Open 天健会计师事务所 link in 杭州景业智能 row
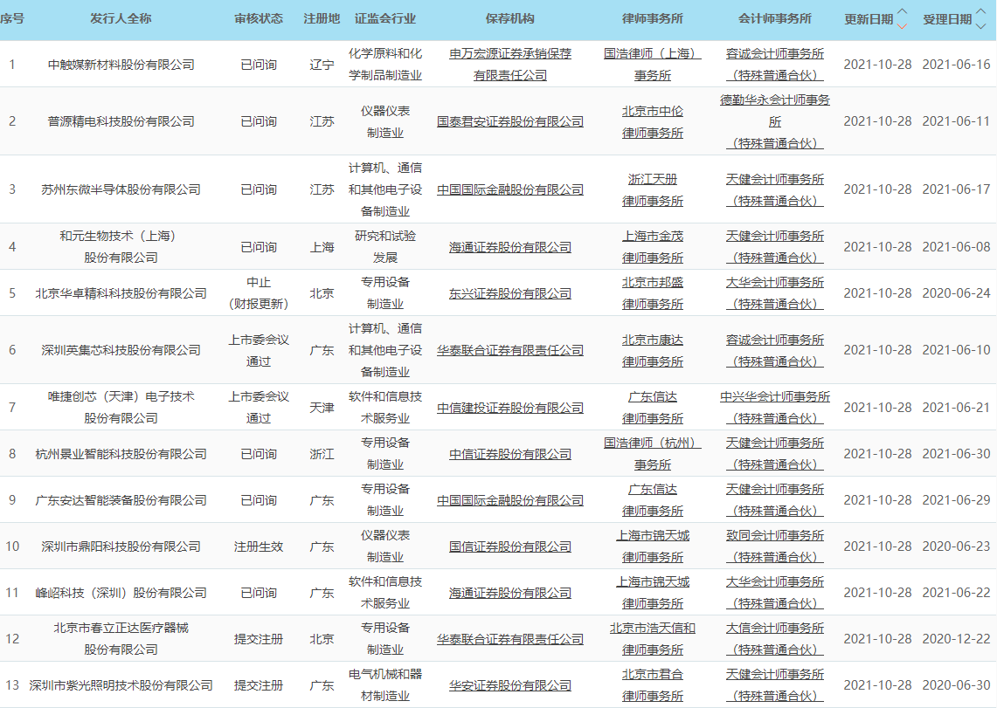The image size is (997, 708). (774, 453)
